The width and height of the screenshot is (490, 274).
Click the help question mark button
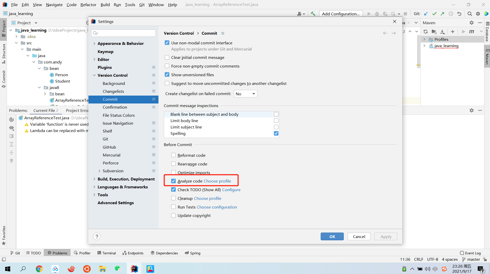coord(97,237)
